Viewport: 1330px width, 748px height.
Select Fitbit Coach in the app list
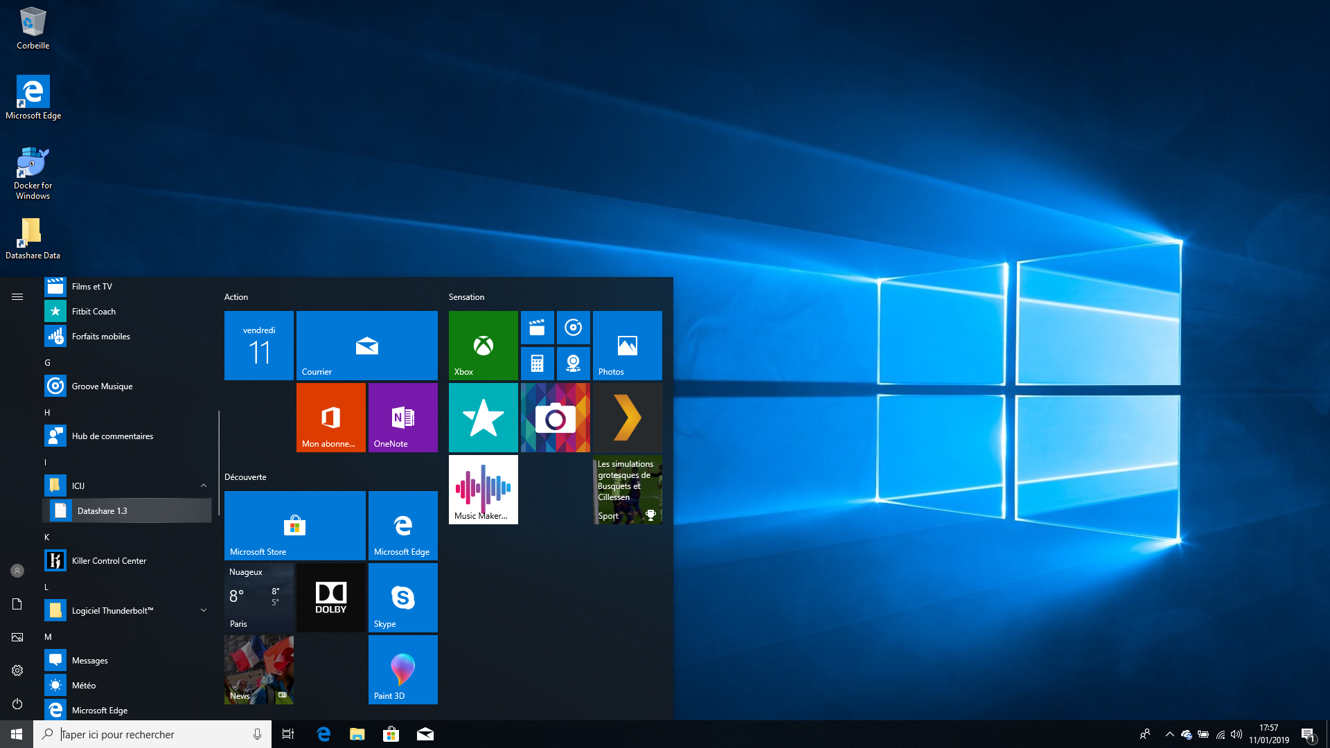pos(94,311)
